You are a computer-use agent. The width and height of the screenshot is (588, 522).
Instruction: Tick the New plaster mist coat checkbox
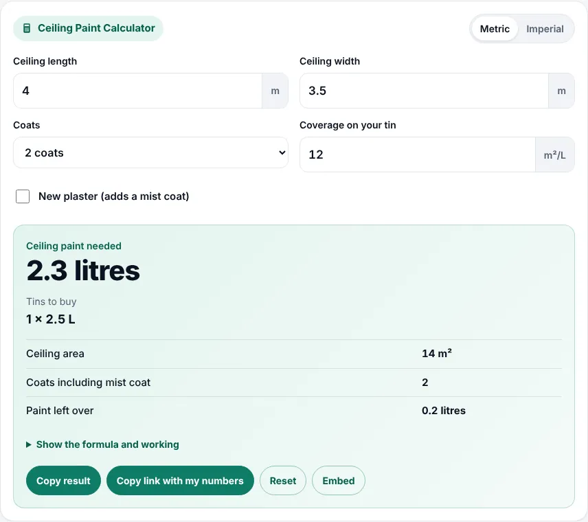coord(23,196)
